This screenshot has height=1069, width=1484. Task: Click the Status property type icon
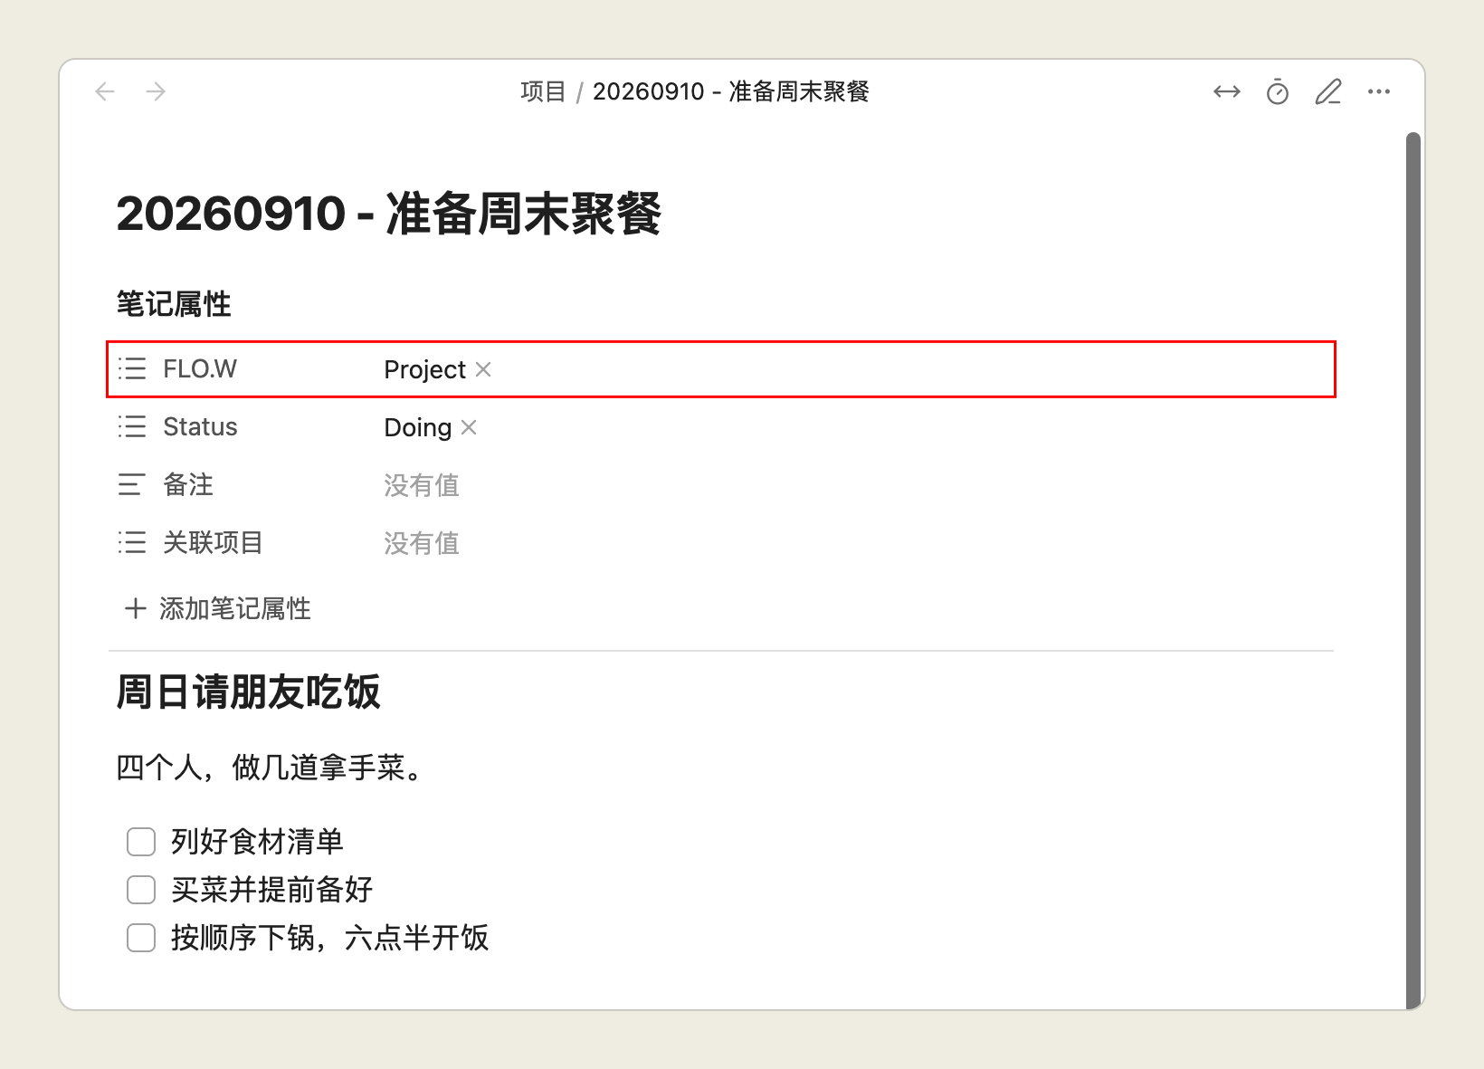coord(132,426)
